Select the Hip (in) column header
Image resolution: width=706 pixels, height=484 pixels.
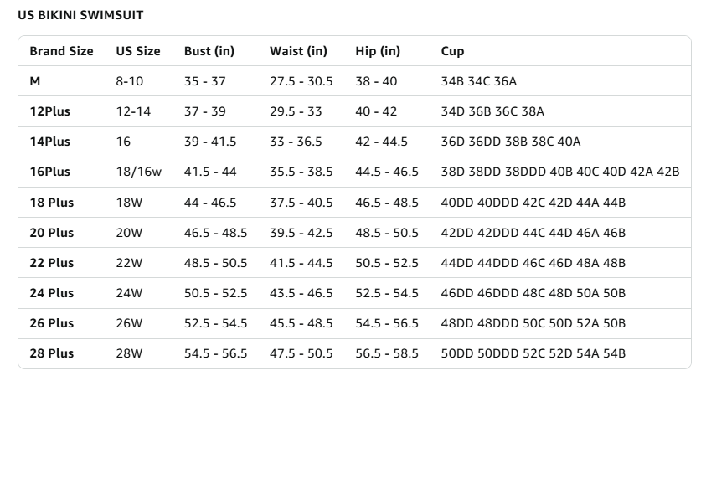tap(378, 51)
